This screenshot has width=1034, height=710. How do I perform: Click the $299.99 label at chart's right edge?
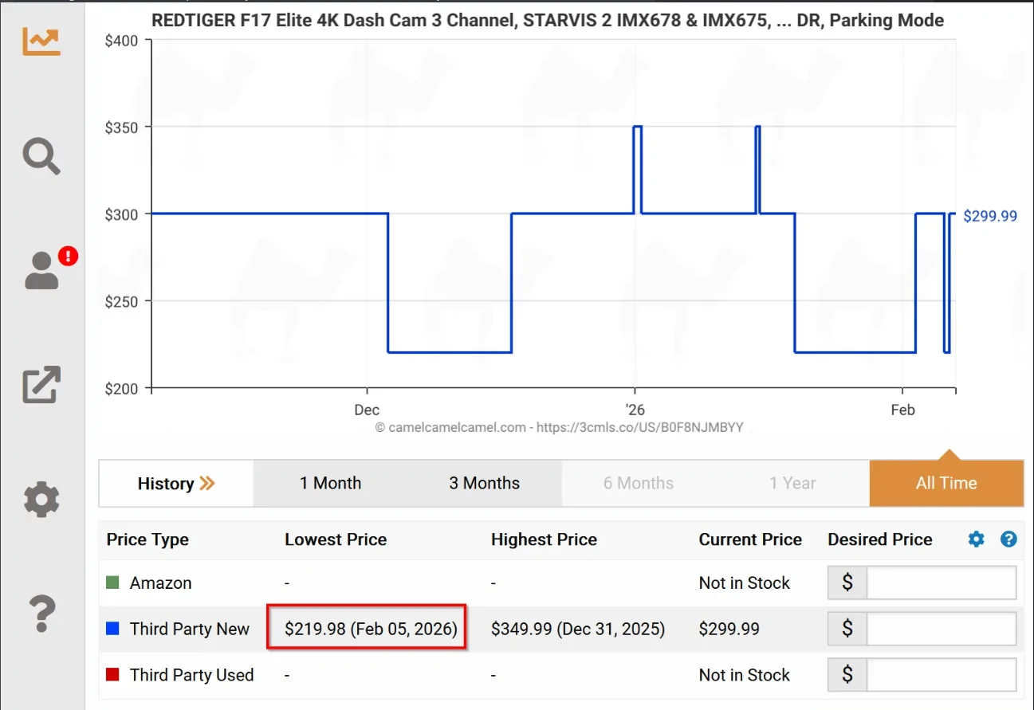click(x=990, y=215)
